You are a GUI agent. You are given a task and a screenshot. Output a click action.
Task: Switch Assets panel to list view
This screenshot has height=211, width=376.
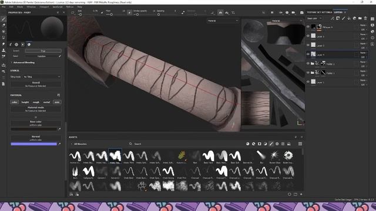click(x=300, y=144)
